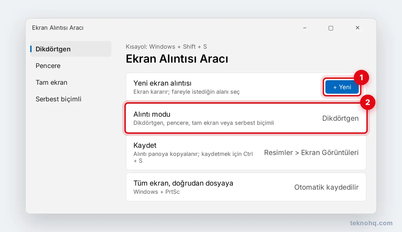Click the Otomatik kaydedilir value

pyautogui.click(x=326, y=187)
